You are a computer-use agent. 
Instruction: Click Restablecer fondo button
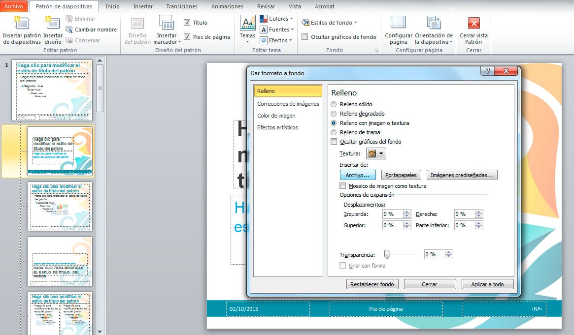point(372,284)
